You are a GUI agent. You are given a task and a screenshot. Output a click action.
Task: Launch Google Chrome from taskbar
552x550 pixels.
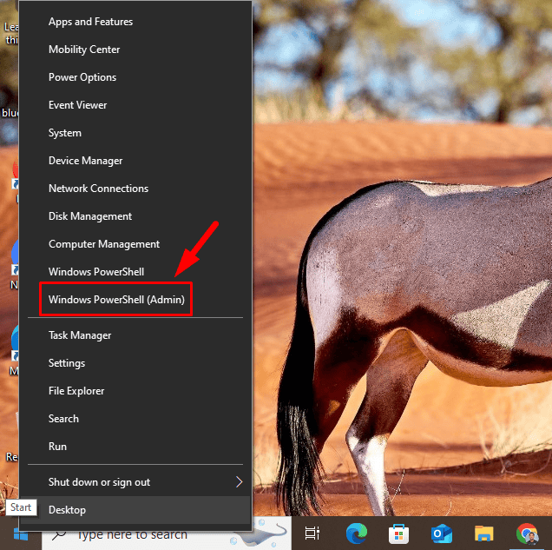point(528,534)
